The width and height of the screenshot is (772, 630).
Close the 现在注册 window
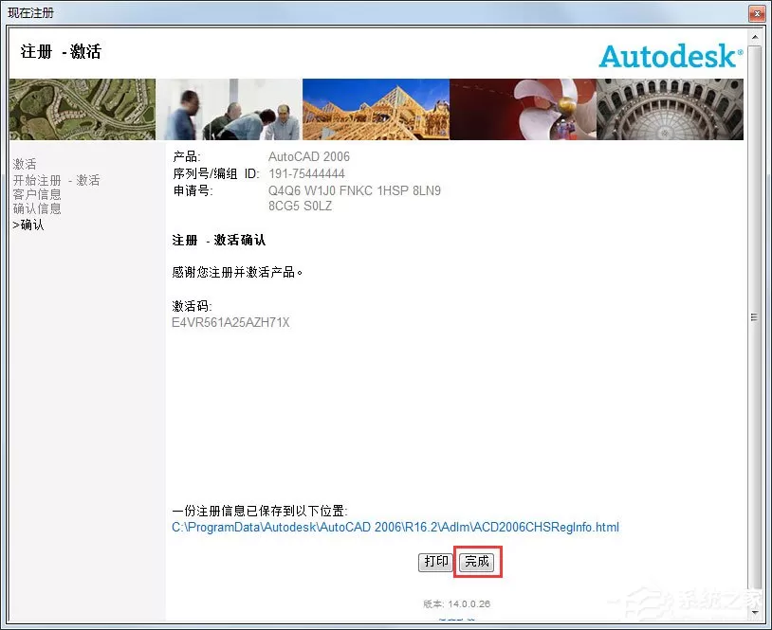tap(757, 13)
